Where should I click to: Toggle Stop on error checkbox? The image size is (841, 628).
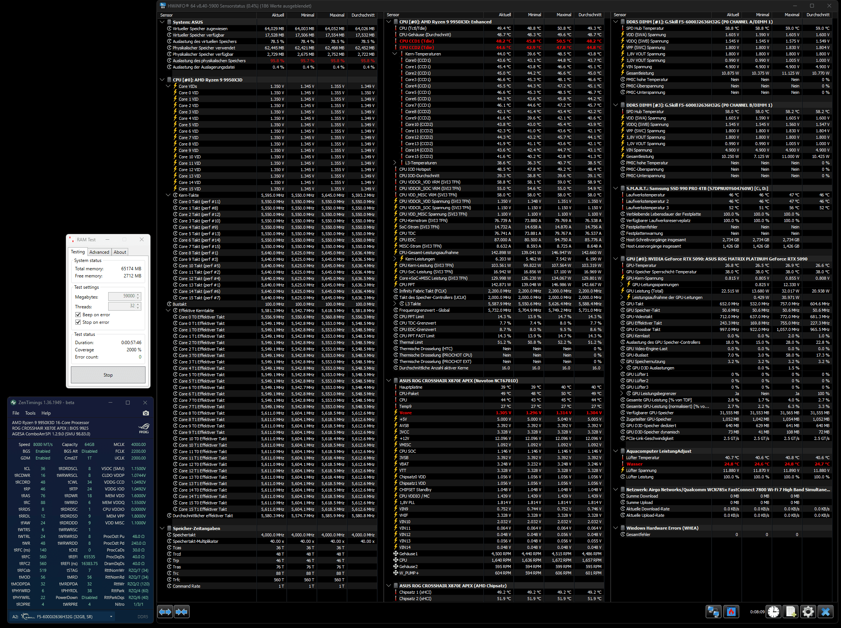click(78, 322)
